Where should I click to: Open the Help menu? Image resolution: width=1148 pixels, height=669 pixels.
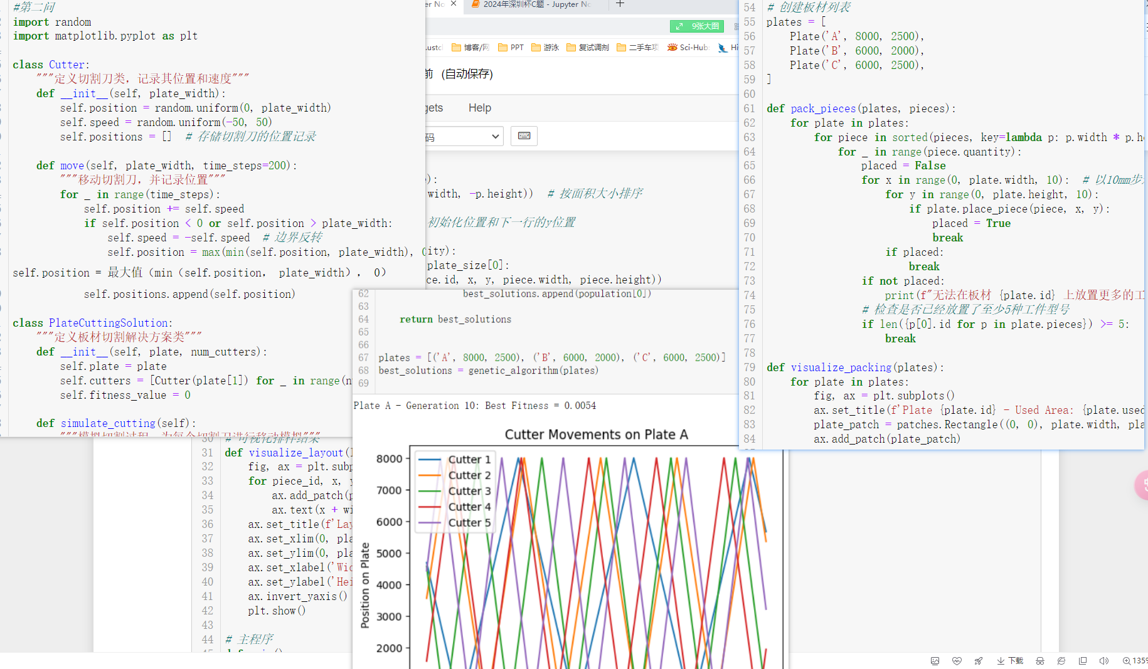tap(479, 108)
